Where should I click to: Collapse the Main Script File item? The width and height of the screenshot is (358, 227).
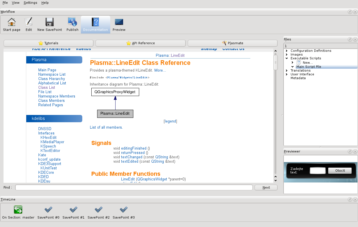[293, 67]
